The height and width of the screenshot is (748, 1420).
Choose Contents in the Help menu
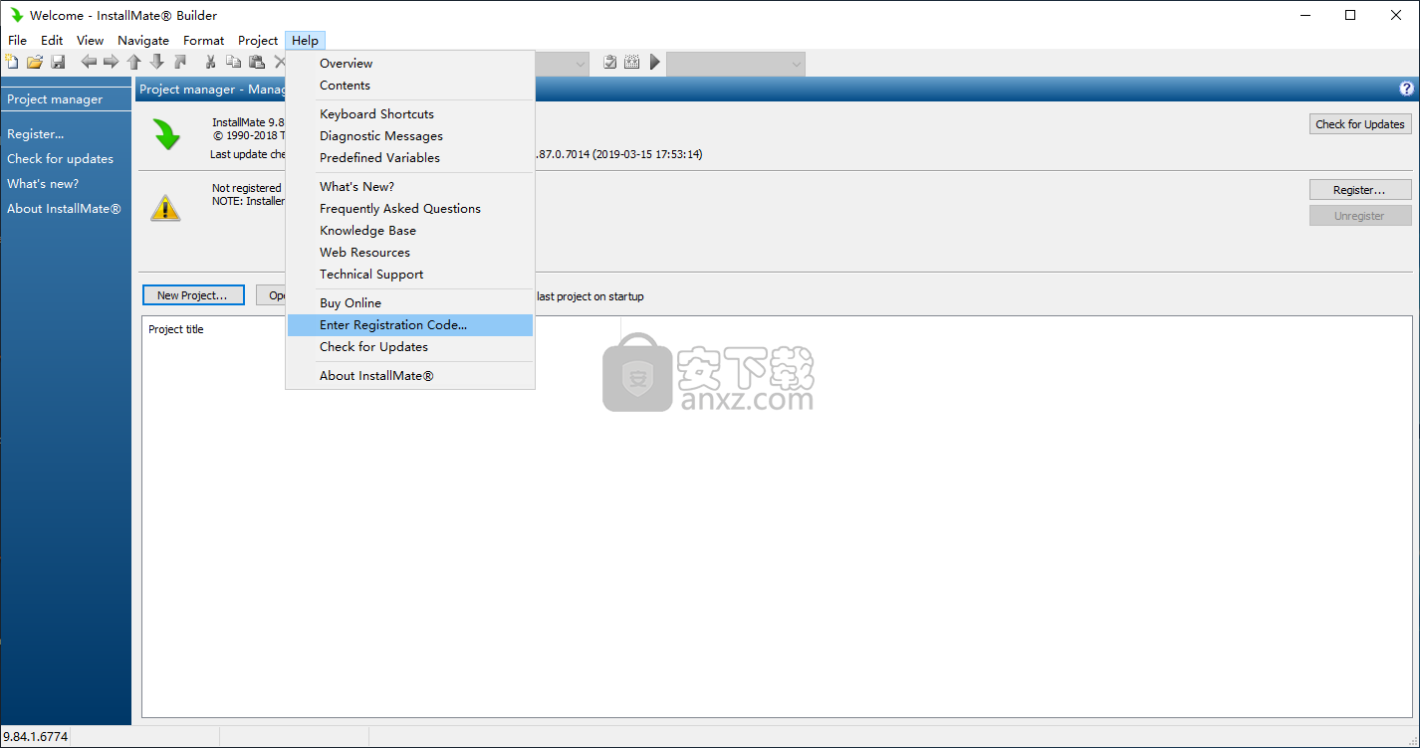410,85
